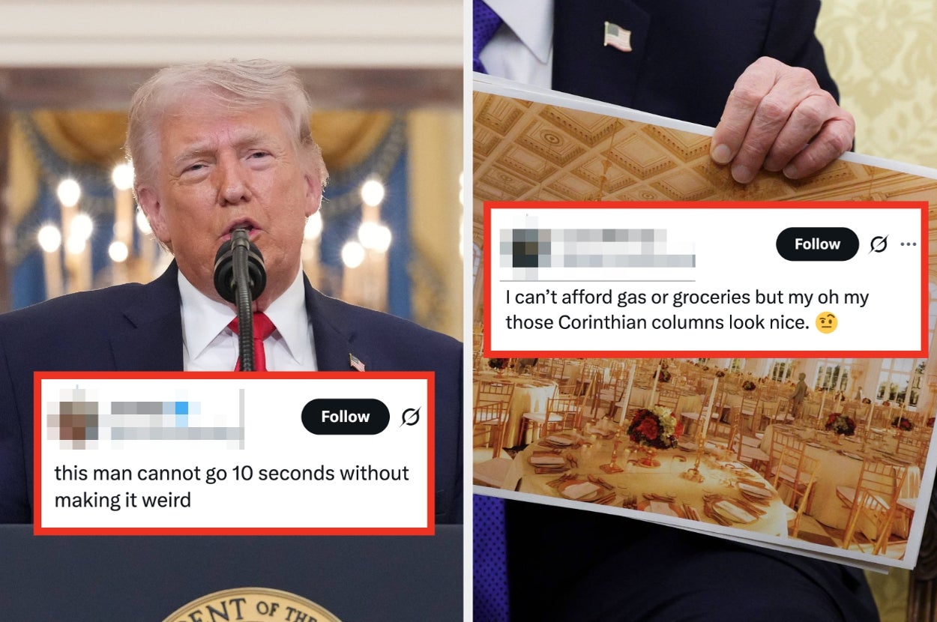Click the raised-eyebrow emoji in the tweet
This screenshot has width=937, height=622.
tap(826, 323)
